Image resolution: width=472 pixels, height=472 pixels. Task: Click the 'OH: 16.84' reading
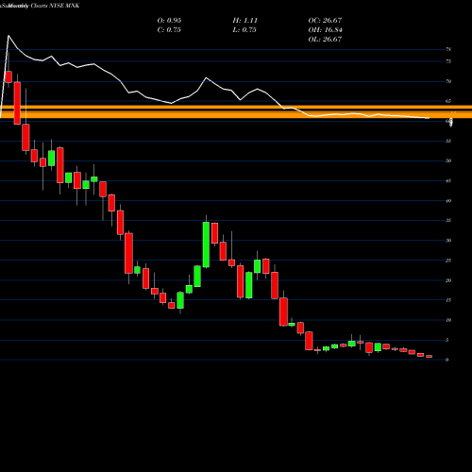[326, 29]
